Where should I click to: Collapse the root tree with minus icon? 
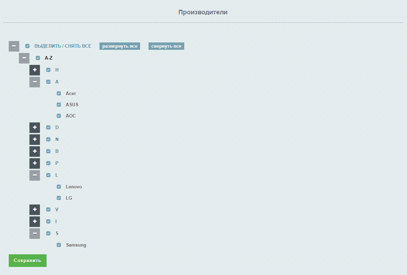[x=14, y=46]
